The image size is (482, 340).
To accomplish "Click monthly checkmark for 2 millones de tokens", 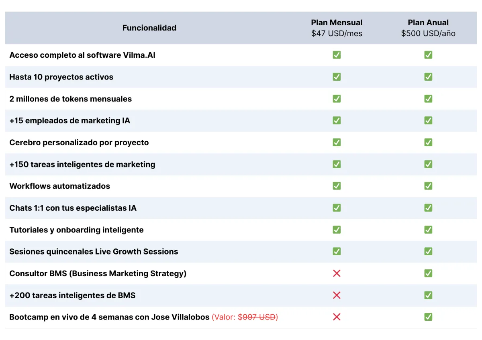I will click(x=337, y=98).
